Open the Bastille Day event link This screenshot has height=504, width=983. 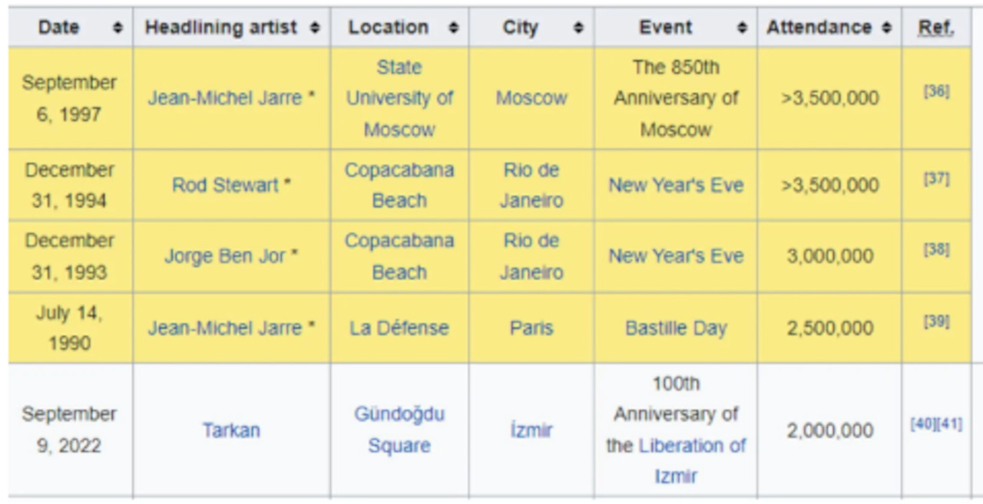(676, 328)
